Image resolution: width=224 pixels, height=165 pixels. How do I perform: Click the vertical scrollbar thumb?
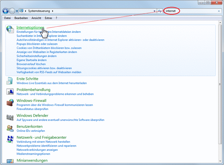[220, 84]
